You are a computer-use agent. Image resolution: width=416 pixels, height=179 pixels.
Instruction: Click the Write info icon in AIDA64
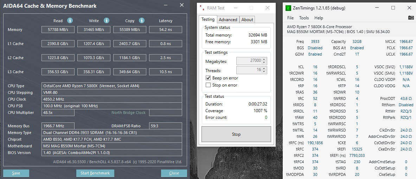107,20
